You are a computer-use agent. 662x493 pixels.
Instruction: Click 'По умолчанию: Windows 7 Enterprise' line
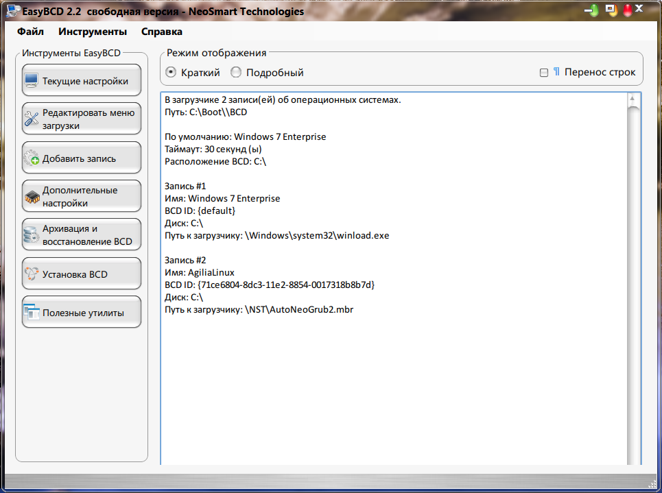point(246,136)
